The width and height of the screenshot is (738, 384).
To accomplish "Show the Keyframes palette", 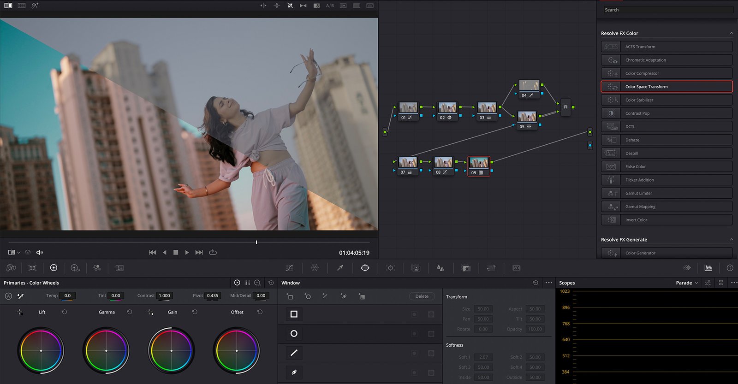I will pos(687,268).
